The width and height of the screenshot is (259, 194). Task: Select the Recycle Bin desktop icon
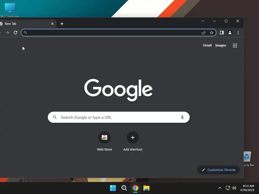(x=249, y=159)
